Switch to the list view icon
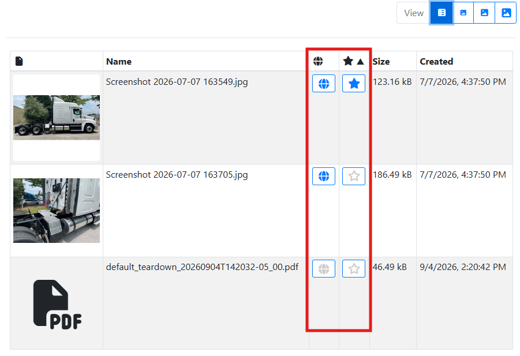The image size is (520, 356). click(x=442, y=13)
